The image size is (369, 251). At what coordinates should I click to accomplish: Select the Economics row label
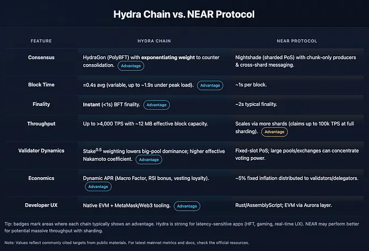pos(41,178)
